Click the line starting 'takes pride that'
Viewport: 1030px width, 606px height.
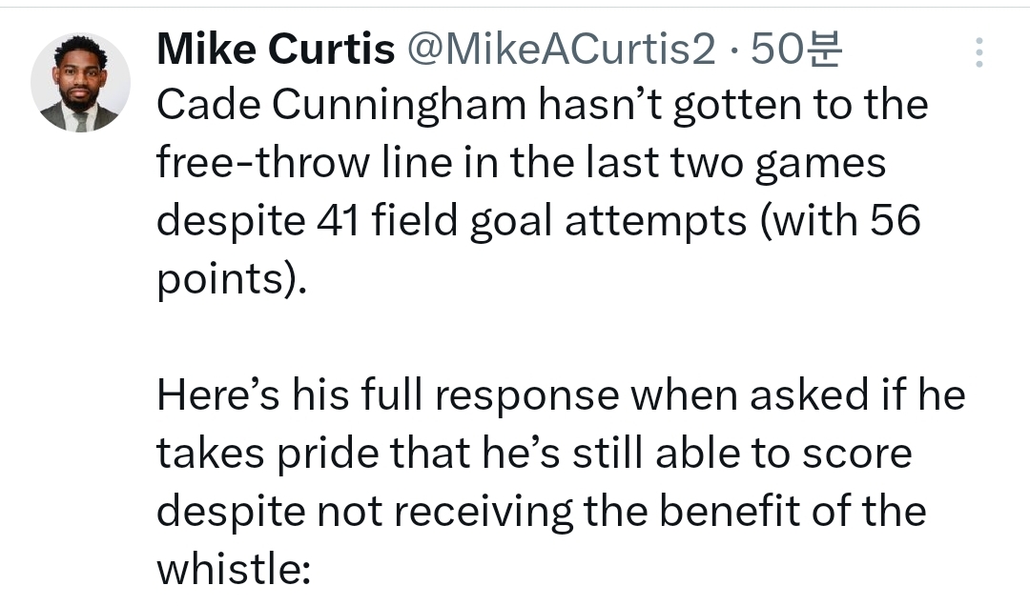534,453
